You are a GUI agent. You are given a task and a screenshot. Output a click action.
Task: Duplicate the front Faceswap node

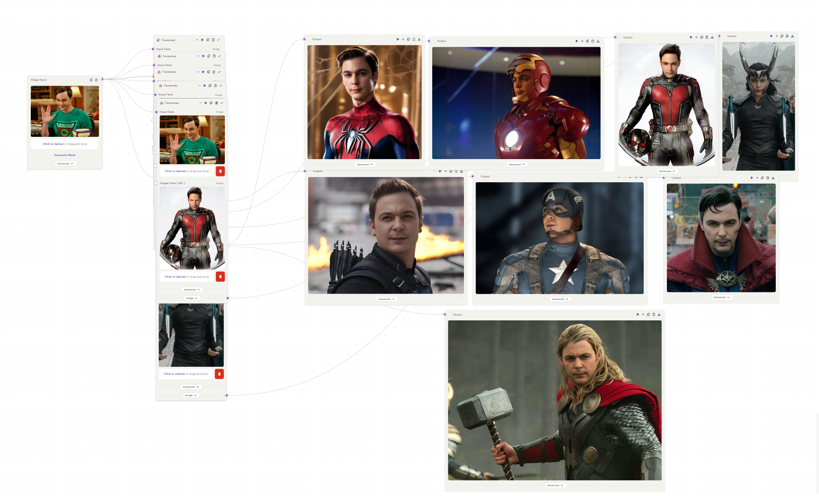(211, 103)
